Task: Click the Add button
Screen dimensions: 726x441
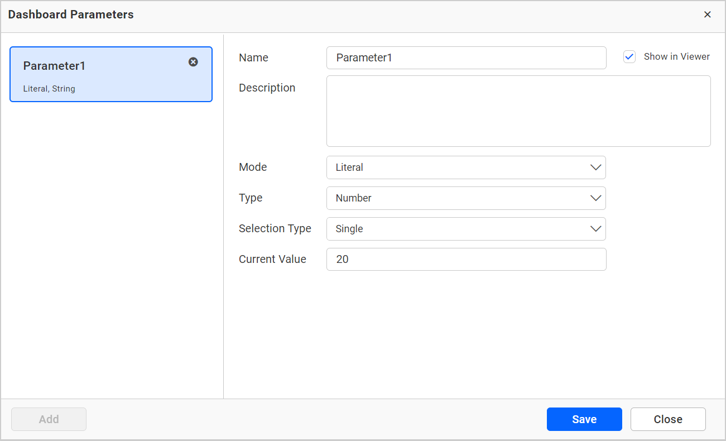Action: [49, 419]
